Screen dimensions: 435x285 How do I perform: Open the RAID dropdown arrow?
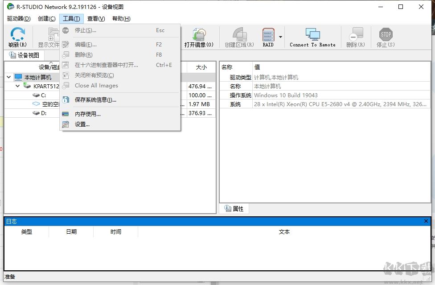280,37
